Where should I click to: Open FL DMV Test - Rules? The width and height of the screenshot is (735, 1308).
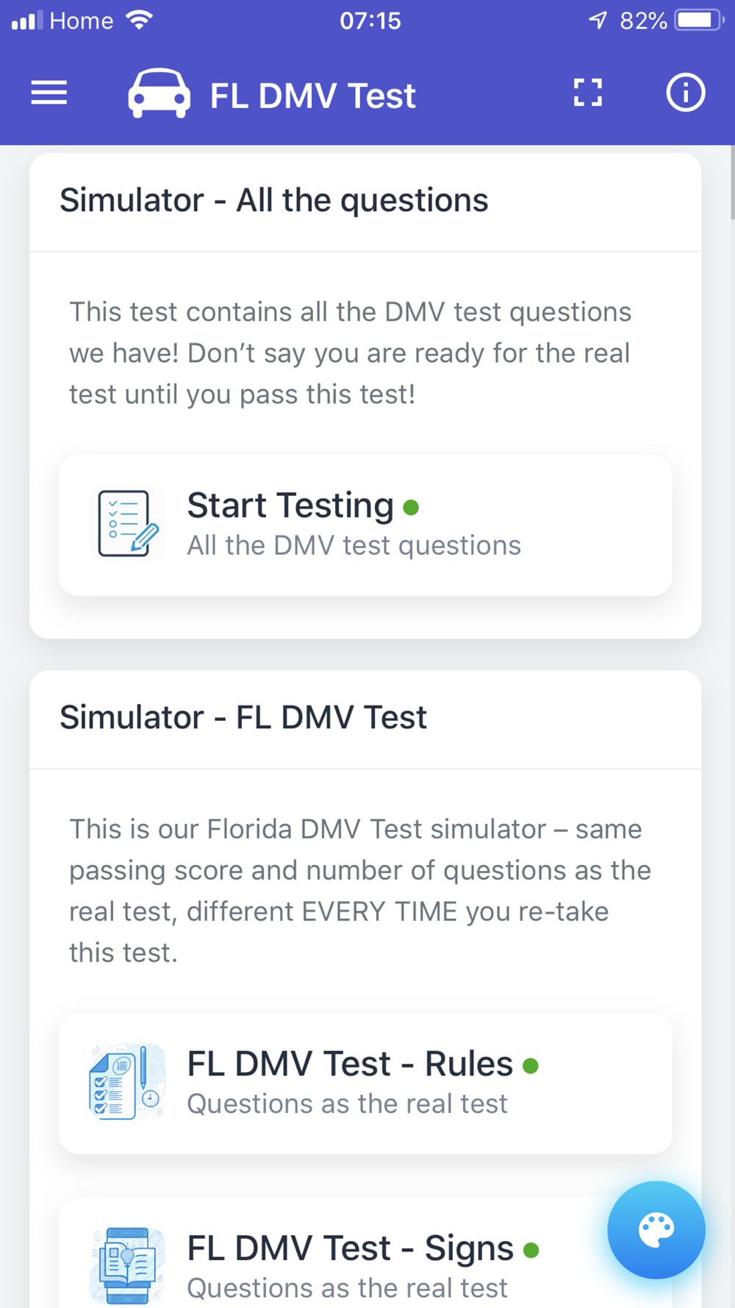365,1083
